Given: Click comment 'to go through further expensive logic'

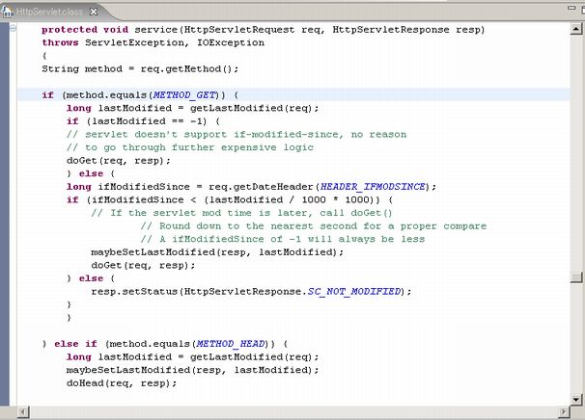Looking at the screenshot, I should (199, 147).
